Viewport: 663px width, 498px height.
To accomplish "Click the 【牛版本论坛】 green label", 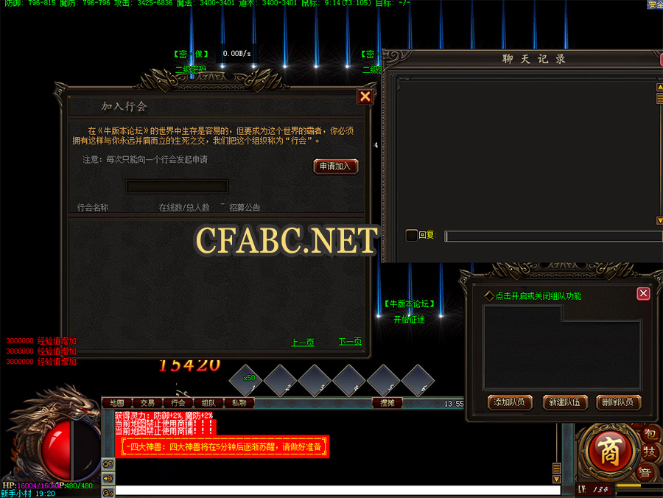I will click(410, 304).
